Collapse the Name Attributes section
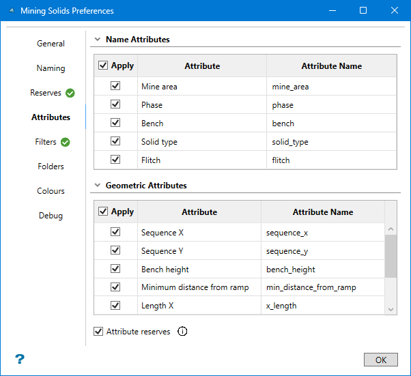Image resolution: width=411 pixels, height=376 pixels. (x=98, y=40)
